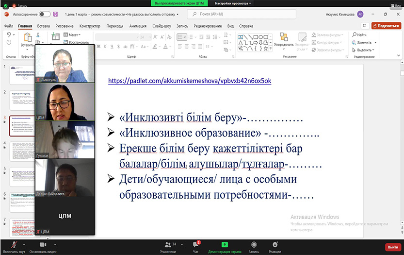
Task: Click the Поделиться share button
Action: tap(386, 26)
